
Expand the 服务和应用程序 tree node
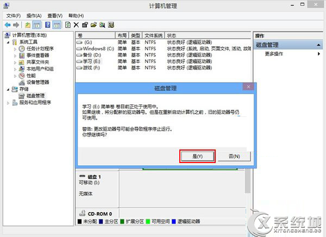click(x=8, y=102)
